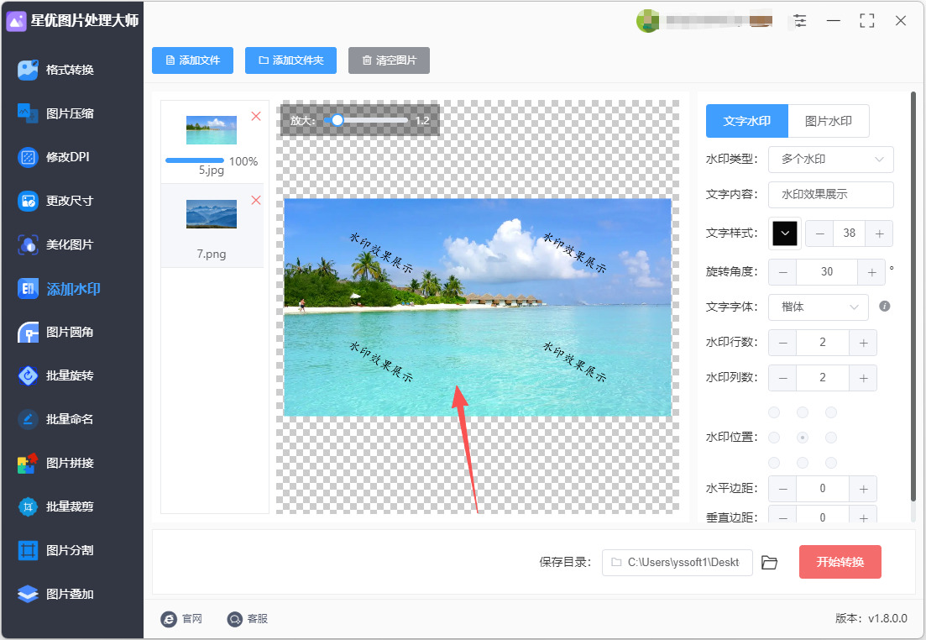Image resolution: width=926 pixels, height=640 pixels.
Task: Open the 图片拼接 image stitching tool
Action: coord(56,463)
